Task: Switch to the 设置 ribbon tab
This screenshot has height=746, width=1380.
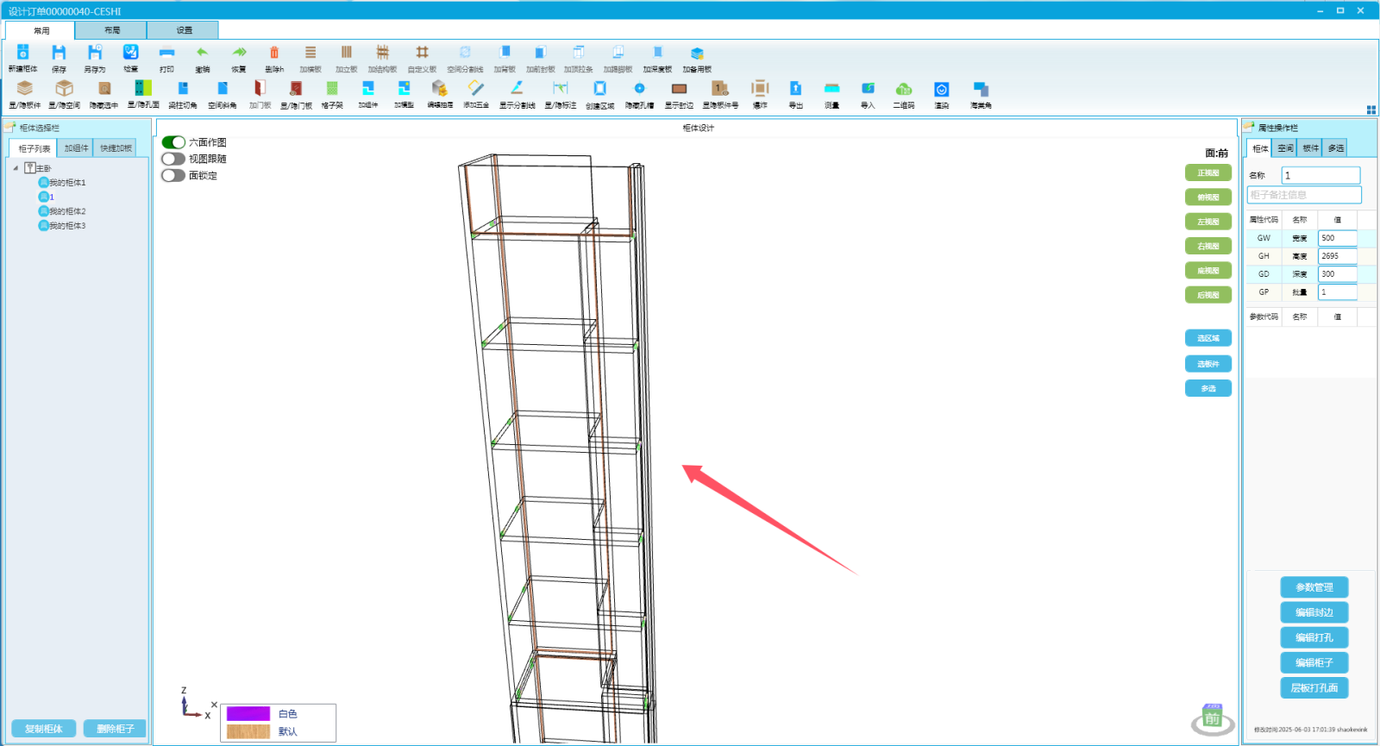Action: (x=184, y=30)
